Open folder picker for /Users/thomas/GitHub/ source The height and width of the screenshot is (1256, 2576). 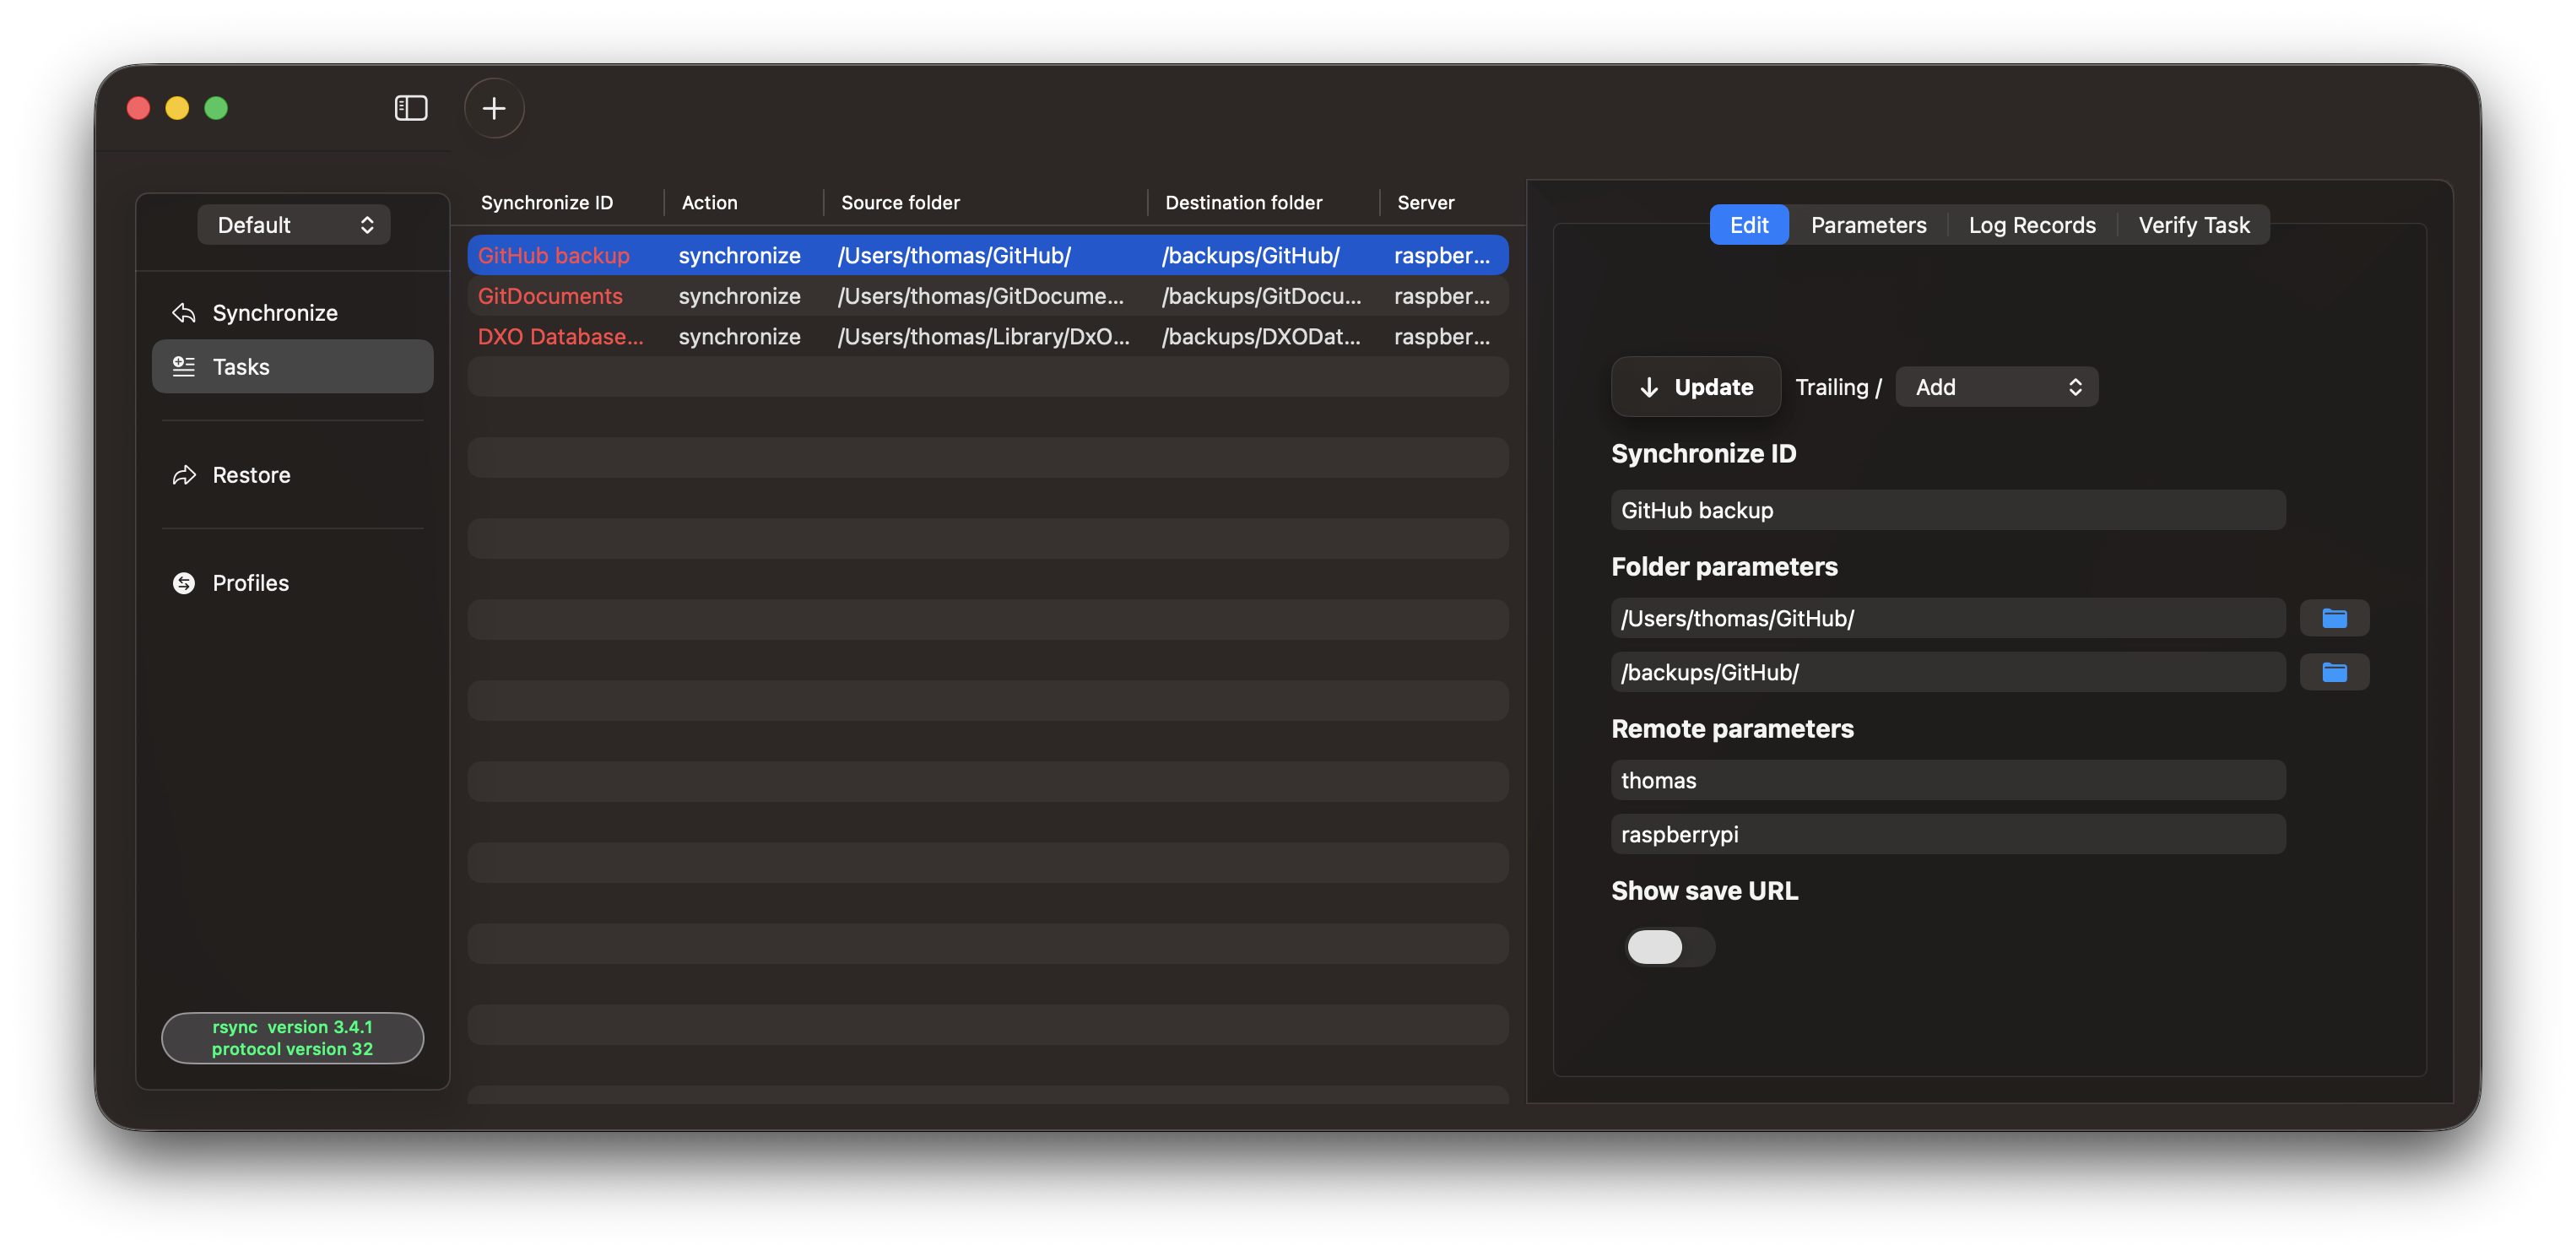coord(2334,618)
